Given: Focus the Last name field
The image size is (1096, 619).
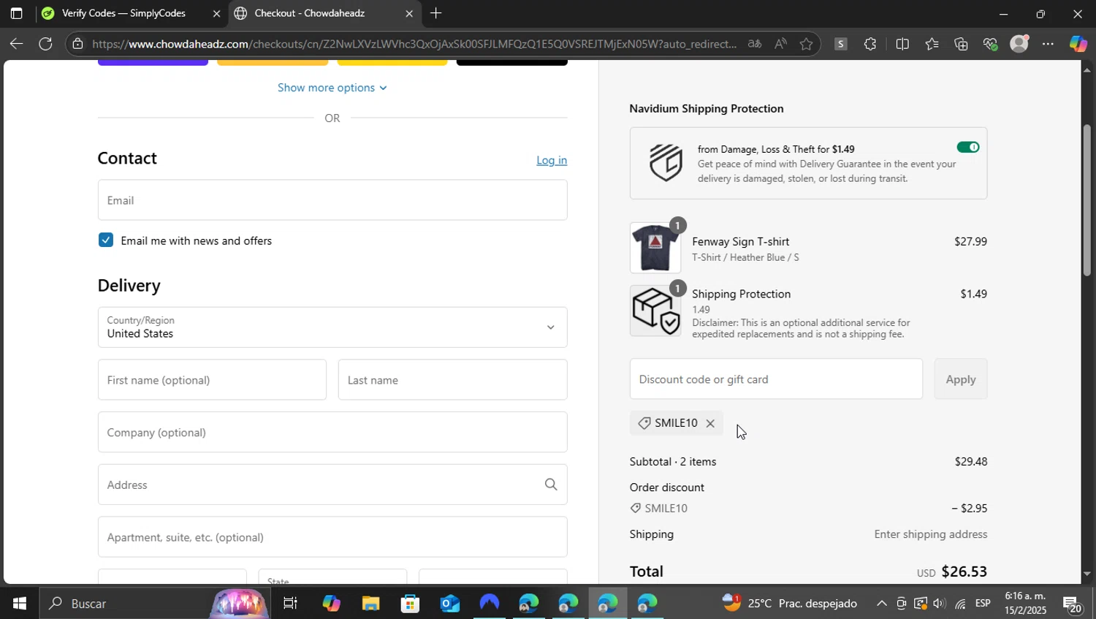Looking at the screenshot, I should 452,379.
